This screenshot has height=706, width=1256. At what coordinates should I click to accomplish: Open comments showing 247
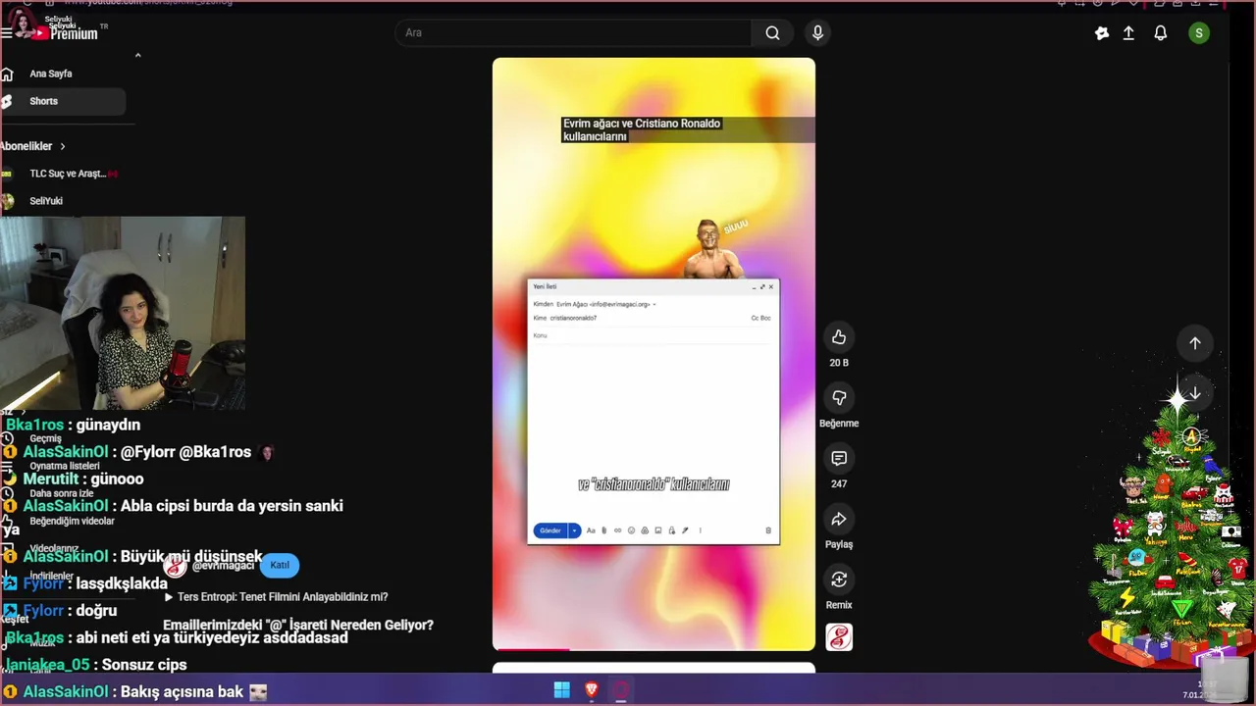coord(839,459)
